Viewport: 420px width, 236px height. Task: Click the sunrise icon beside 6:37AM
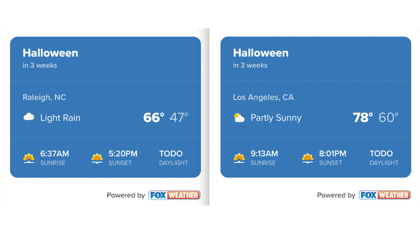pyautogui.click(x=29, y=158)
